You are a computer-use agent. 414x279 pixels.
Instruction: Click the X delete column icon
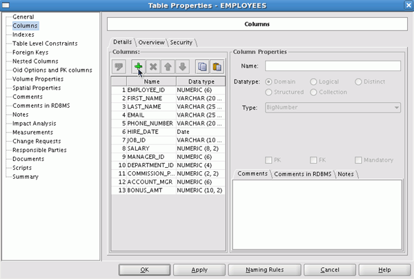point(153,66)
